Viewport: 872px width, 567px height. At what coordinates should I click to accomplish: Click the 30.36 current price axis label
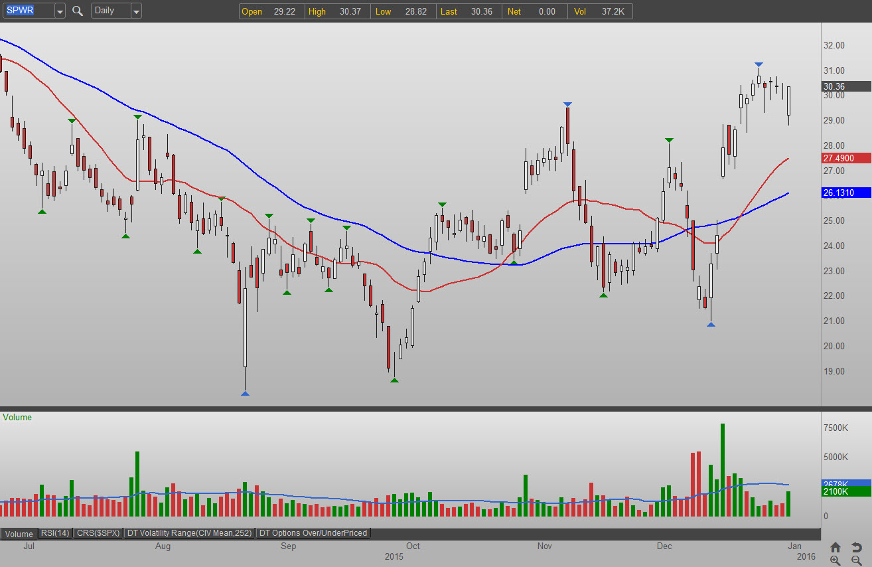[x=846, y=86]
